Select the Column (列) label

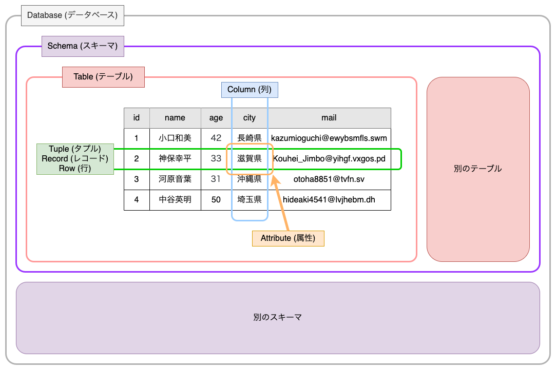click(250, 90)
